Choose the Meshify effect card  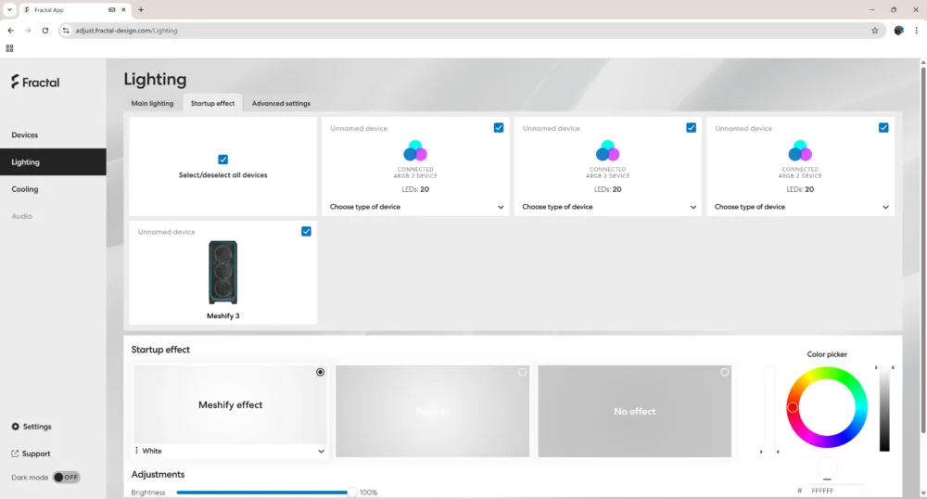point(230,404)
